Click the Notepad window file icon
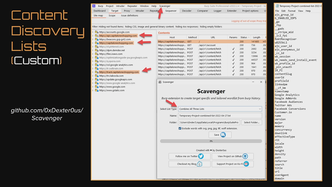 click(277, 6)
